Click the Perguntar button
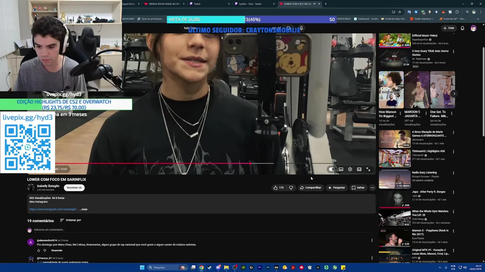 tap(336, 188)
